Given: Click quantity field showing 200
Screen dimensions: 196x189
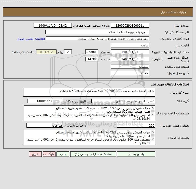Looking at the screenshot, I should 136,126.
